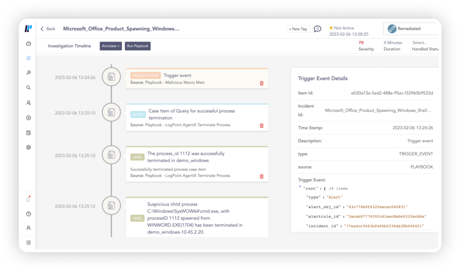Click the header timestamp 2023-02-06 13:28:20

point(349,34)
